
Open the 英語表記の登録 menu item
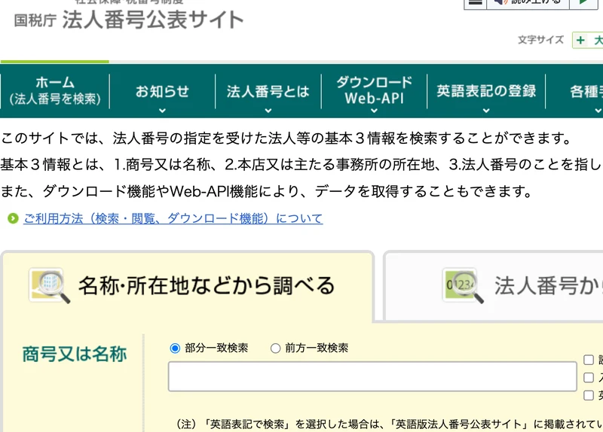[486, 91]
